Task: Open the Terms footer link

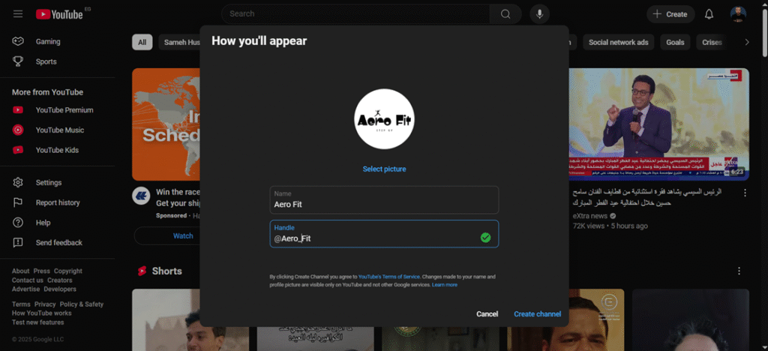Action: click(x=21, y=304)
